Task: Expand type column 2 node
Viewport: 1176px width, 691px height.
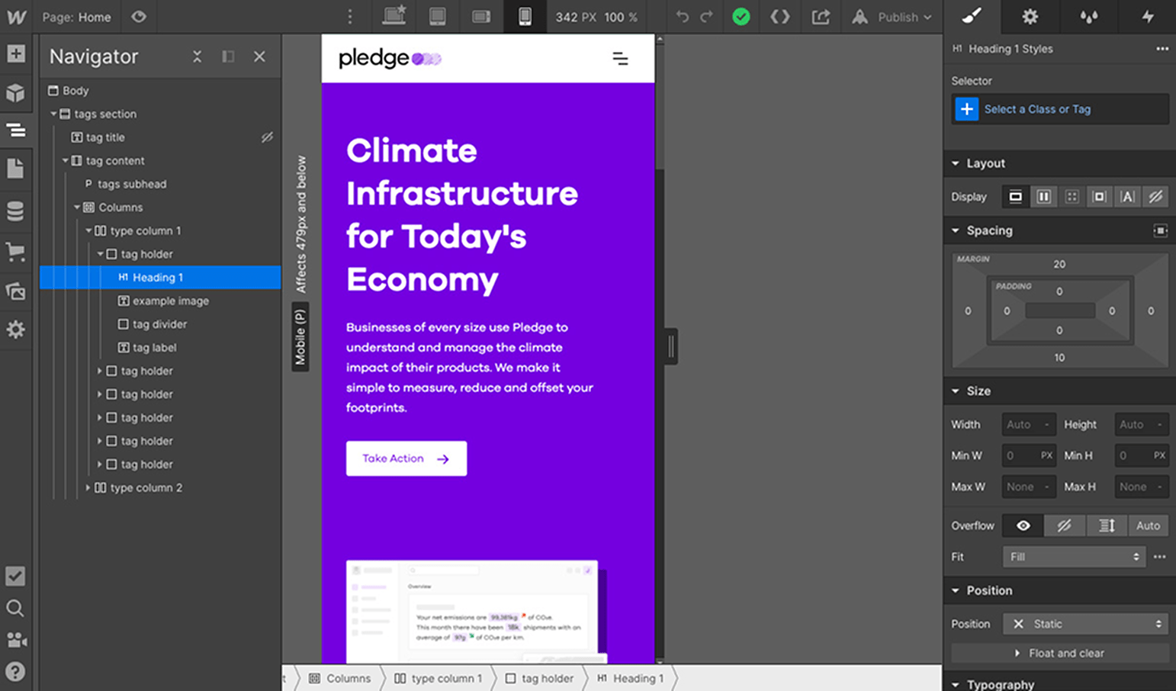Action: pos(88,487)
